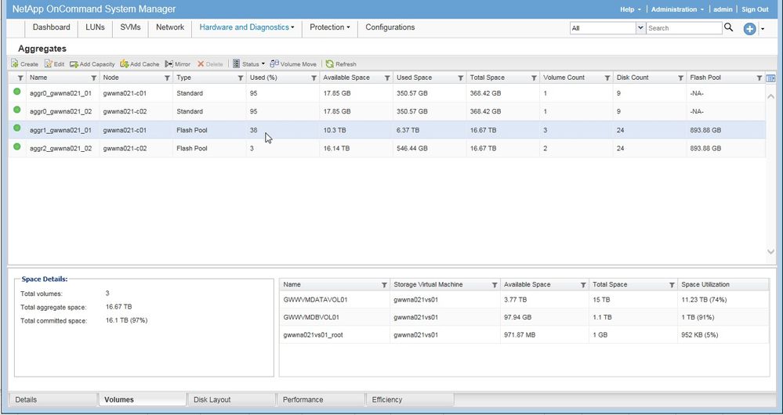
Task: Open the Configurations tab
Action: point(390,27)
